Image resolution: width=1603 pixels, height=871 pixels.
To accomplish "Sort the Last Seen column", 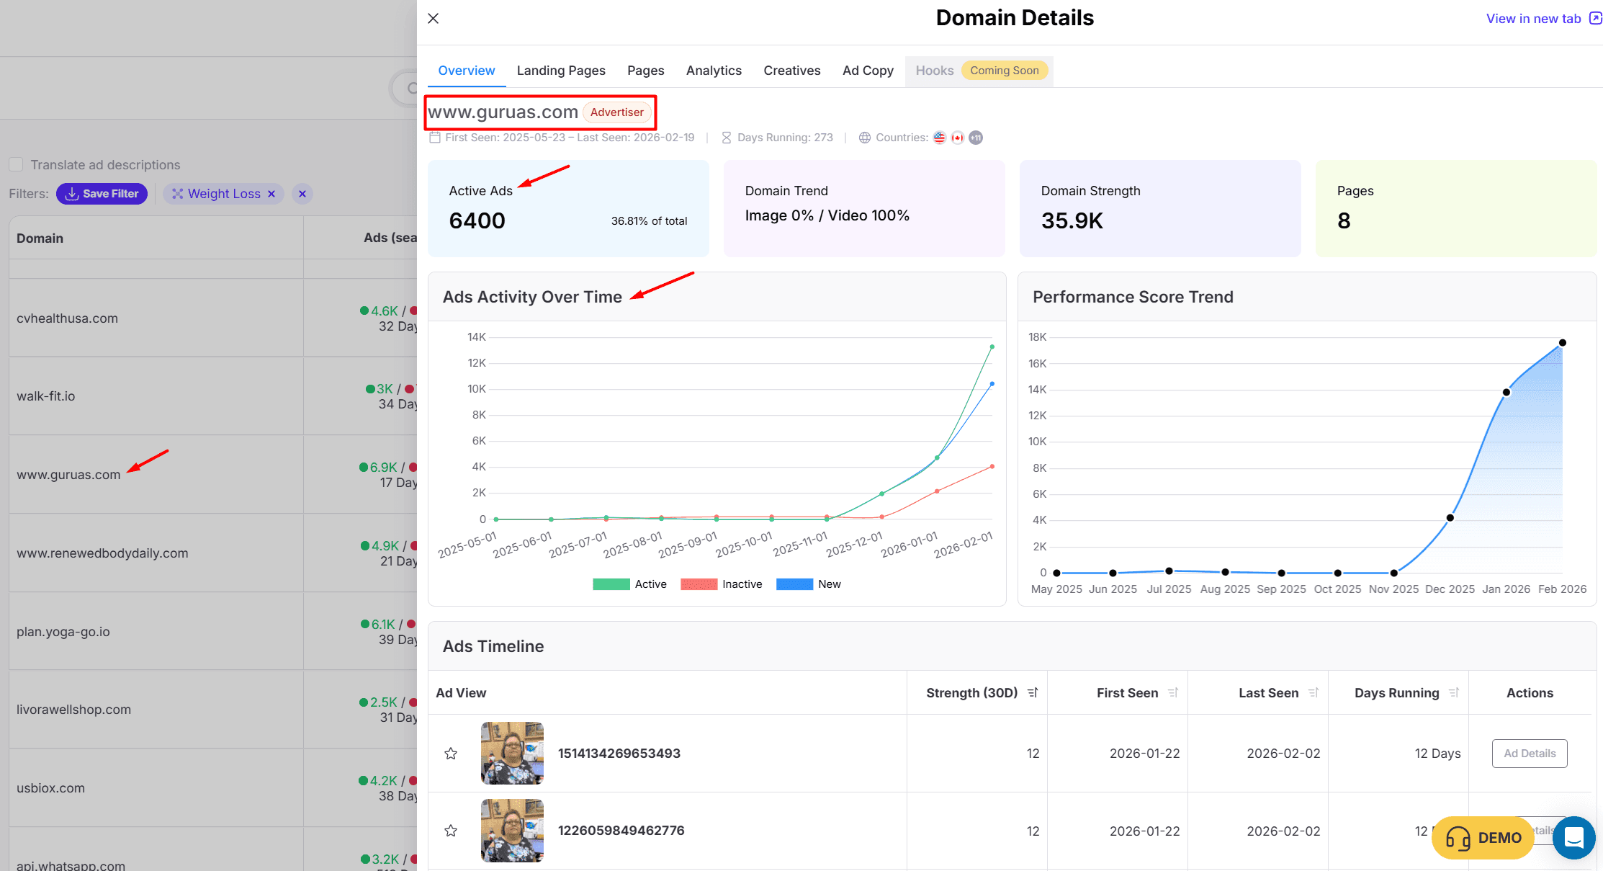I will (x=1314, y=693).
